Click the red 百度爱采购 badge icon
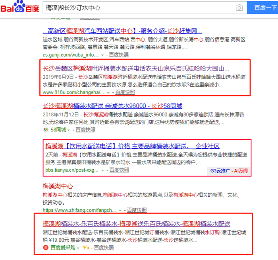 [x=46, y=248]
